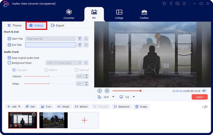Open the Setting sub-tab
The height and width of the screenshot is (135, 213).
click(36, 26)
